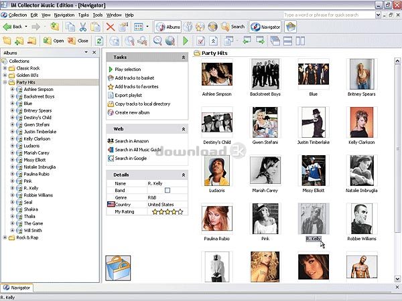Open the Collection menu
This screenshot has height=301, width=402.
pyautogui.click(x=17, y=15)
